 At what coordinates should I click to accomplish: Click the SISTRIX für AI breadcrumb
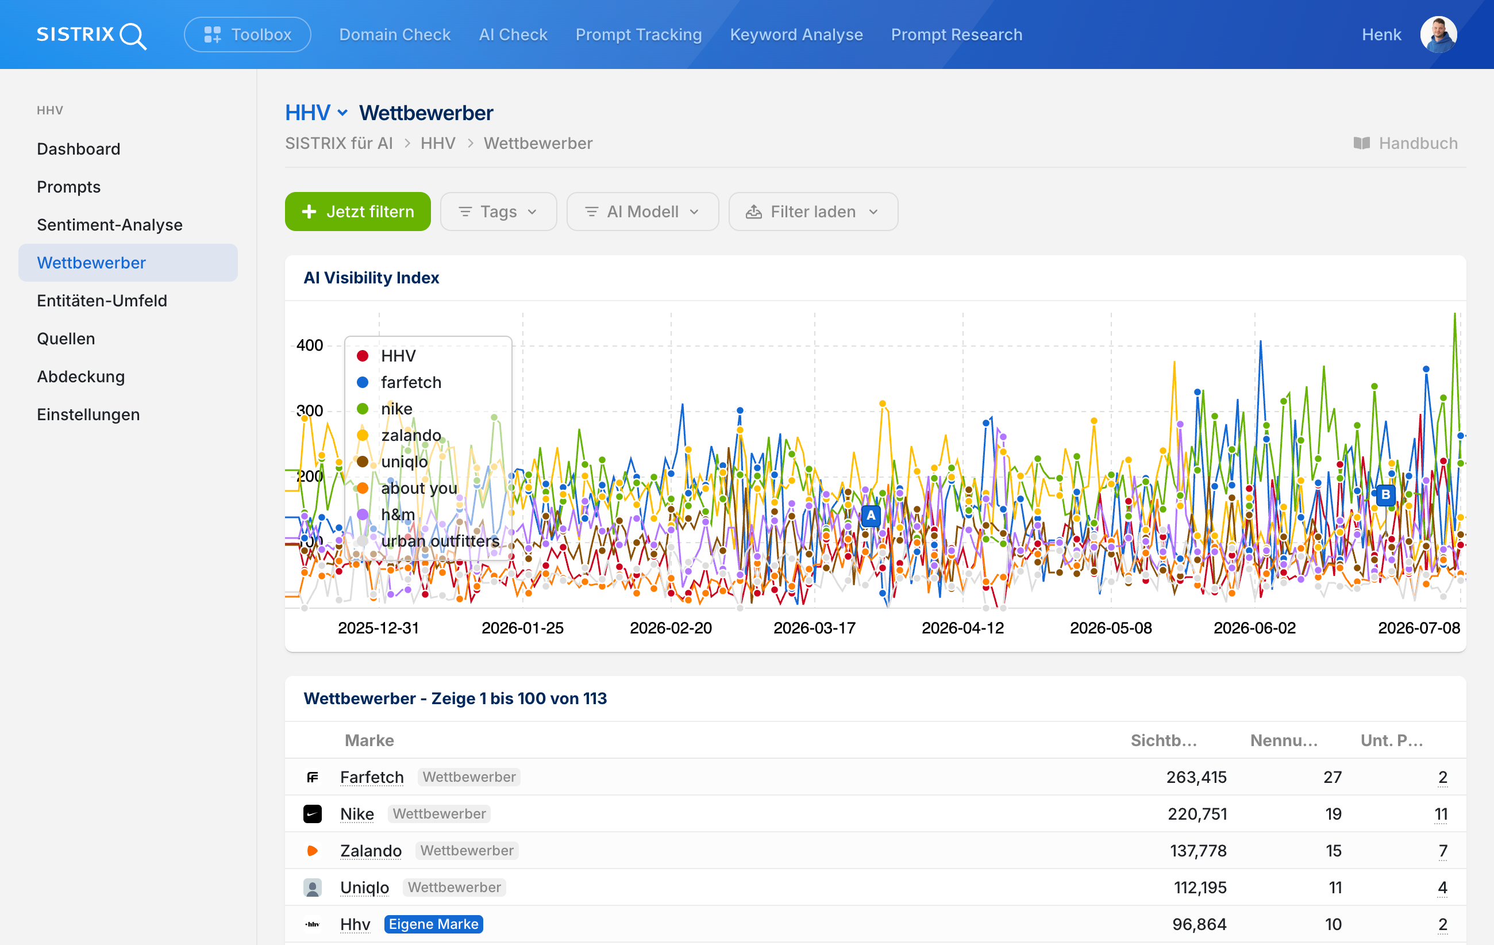click(339, 143)
